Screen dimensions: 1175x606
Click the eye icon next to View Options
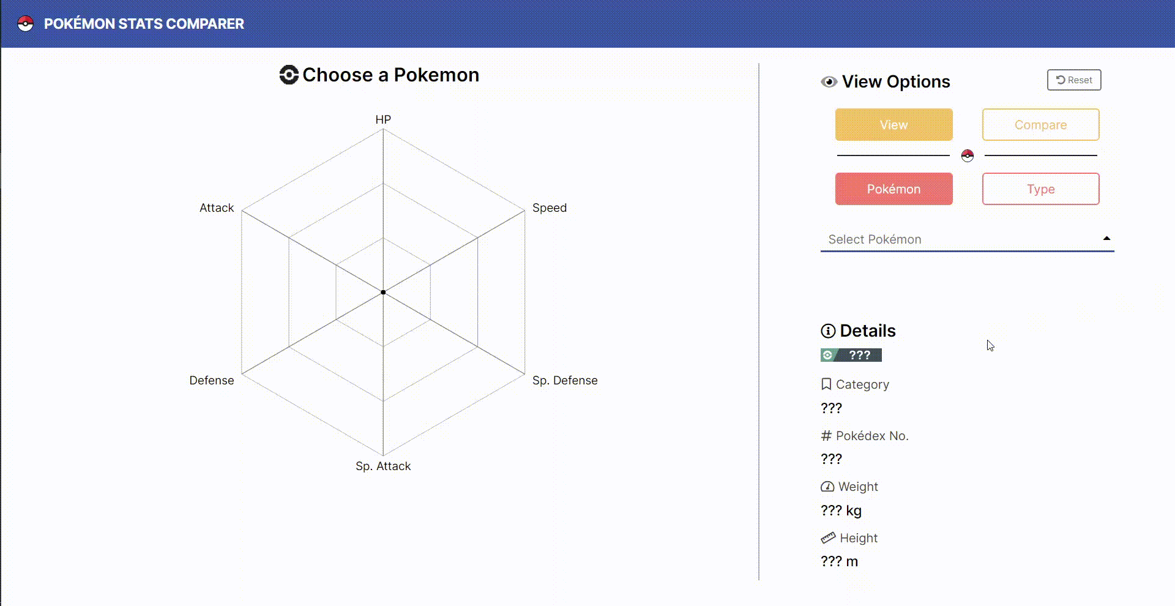829,81
